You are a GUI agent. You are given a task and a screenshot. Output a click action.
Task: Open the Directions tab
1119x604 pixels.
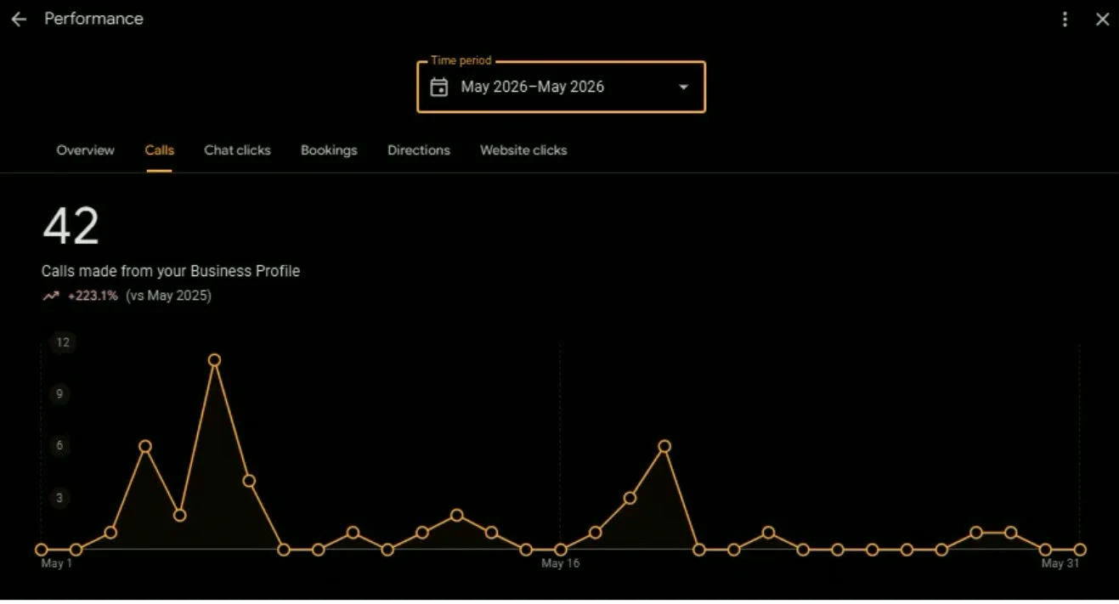(419, 150)
